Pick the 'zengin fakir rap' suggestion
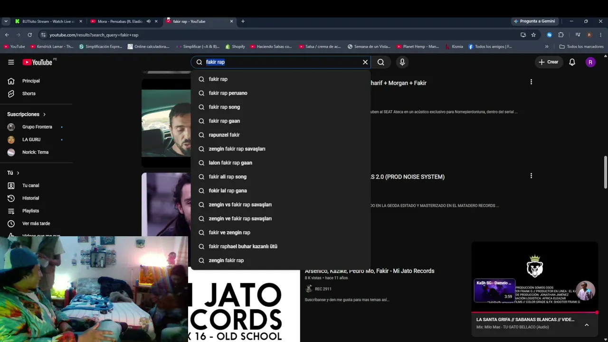The height and width of the screenshot is (342, 608). (280, 260)
